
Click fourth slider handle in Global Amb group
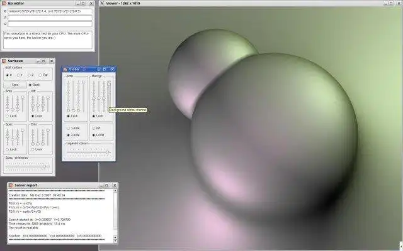(x=84, y=82)
